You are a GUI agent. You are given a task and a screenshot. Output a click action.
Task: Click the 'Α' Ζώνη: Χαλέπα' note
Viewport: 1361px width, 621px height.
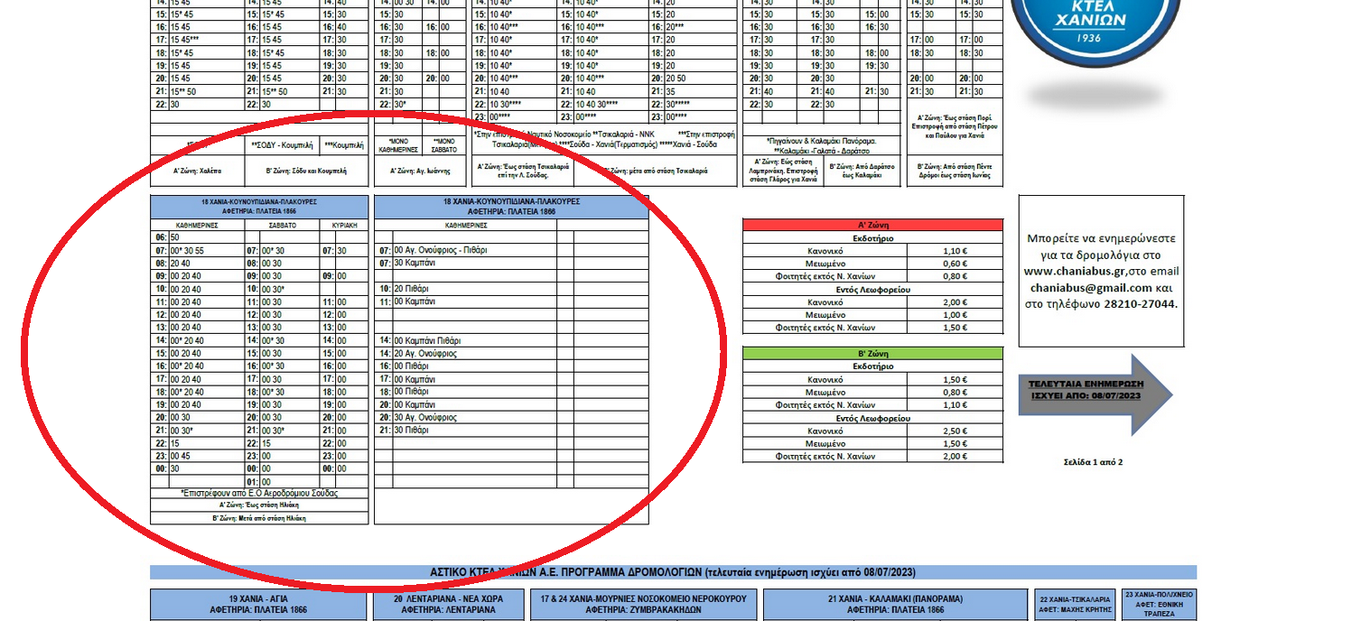point(197,171)
